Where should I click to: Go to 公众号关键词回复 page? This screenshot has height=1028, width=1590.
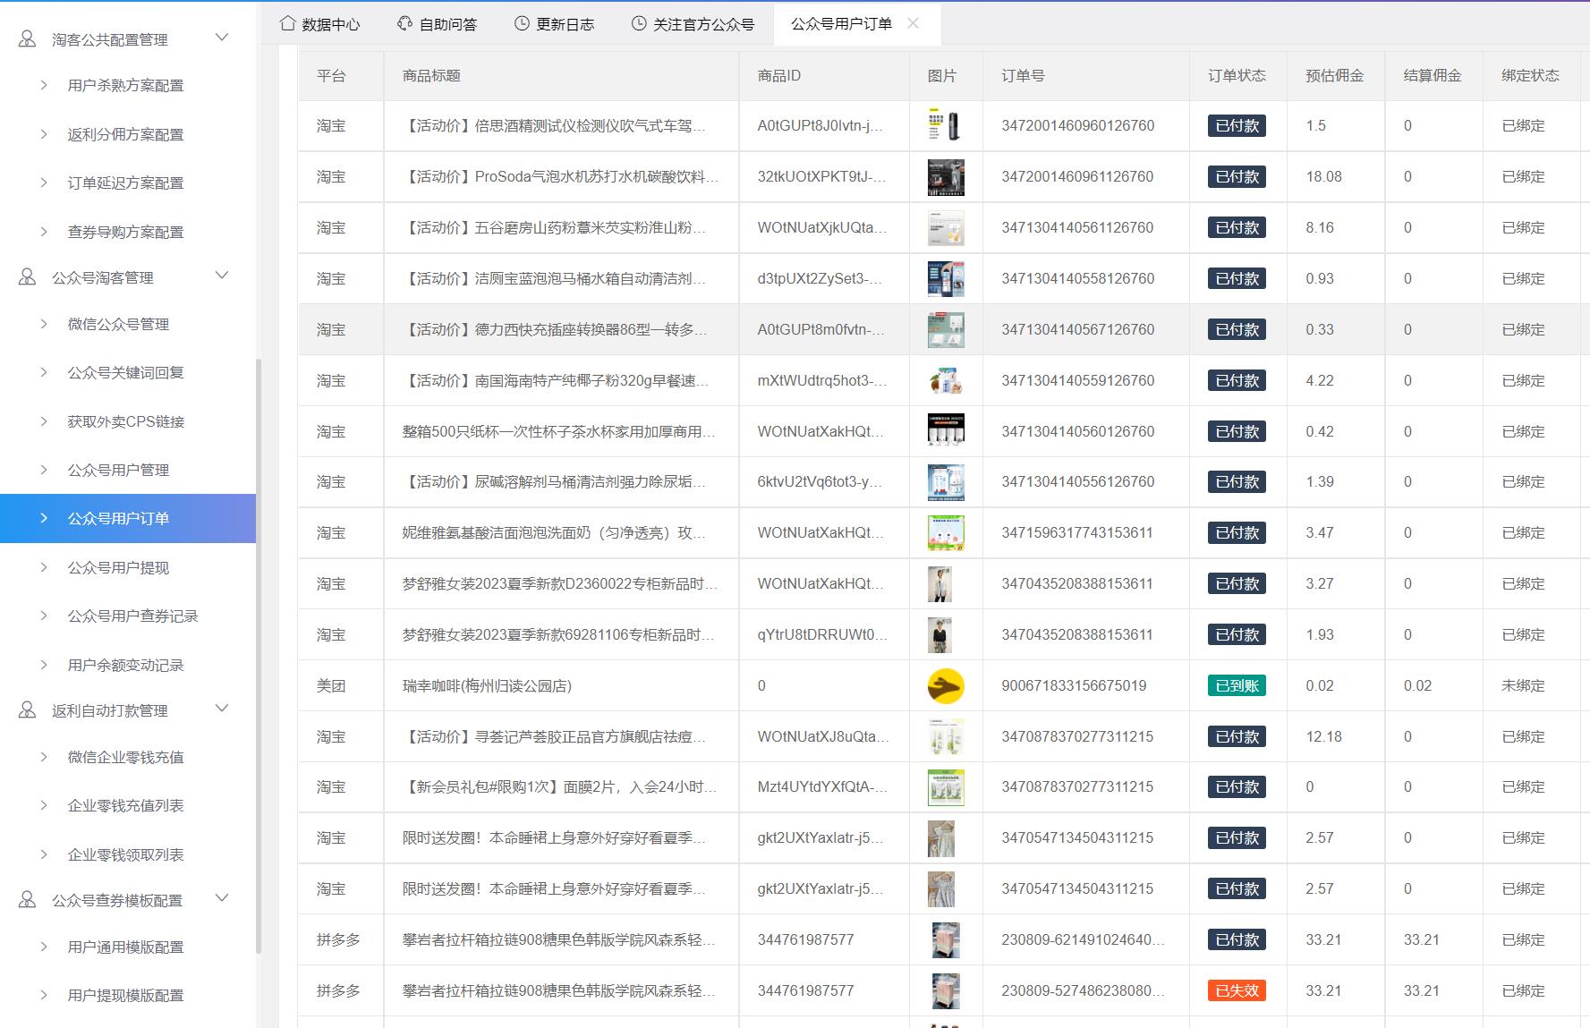(128, 372)
